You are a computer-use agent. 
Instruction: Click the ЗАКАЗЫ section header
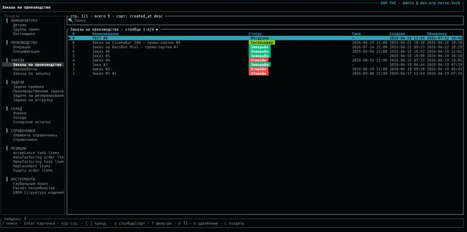18,60
